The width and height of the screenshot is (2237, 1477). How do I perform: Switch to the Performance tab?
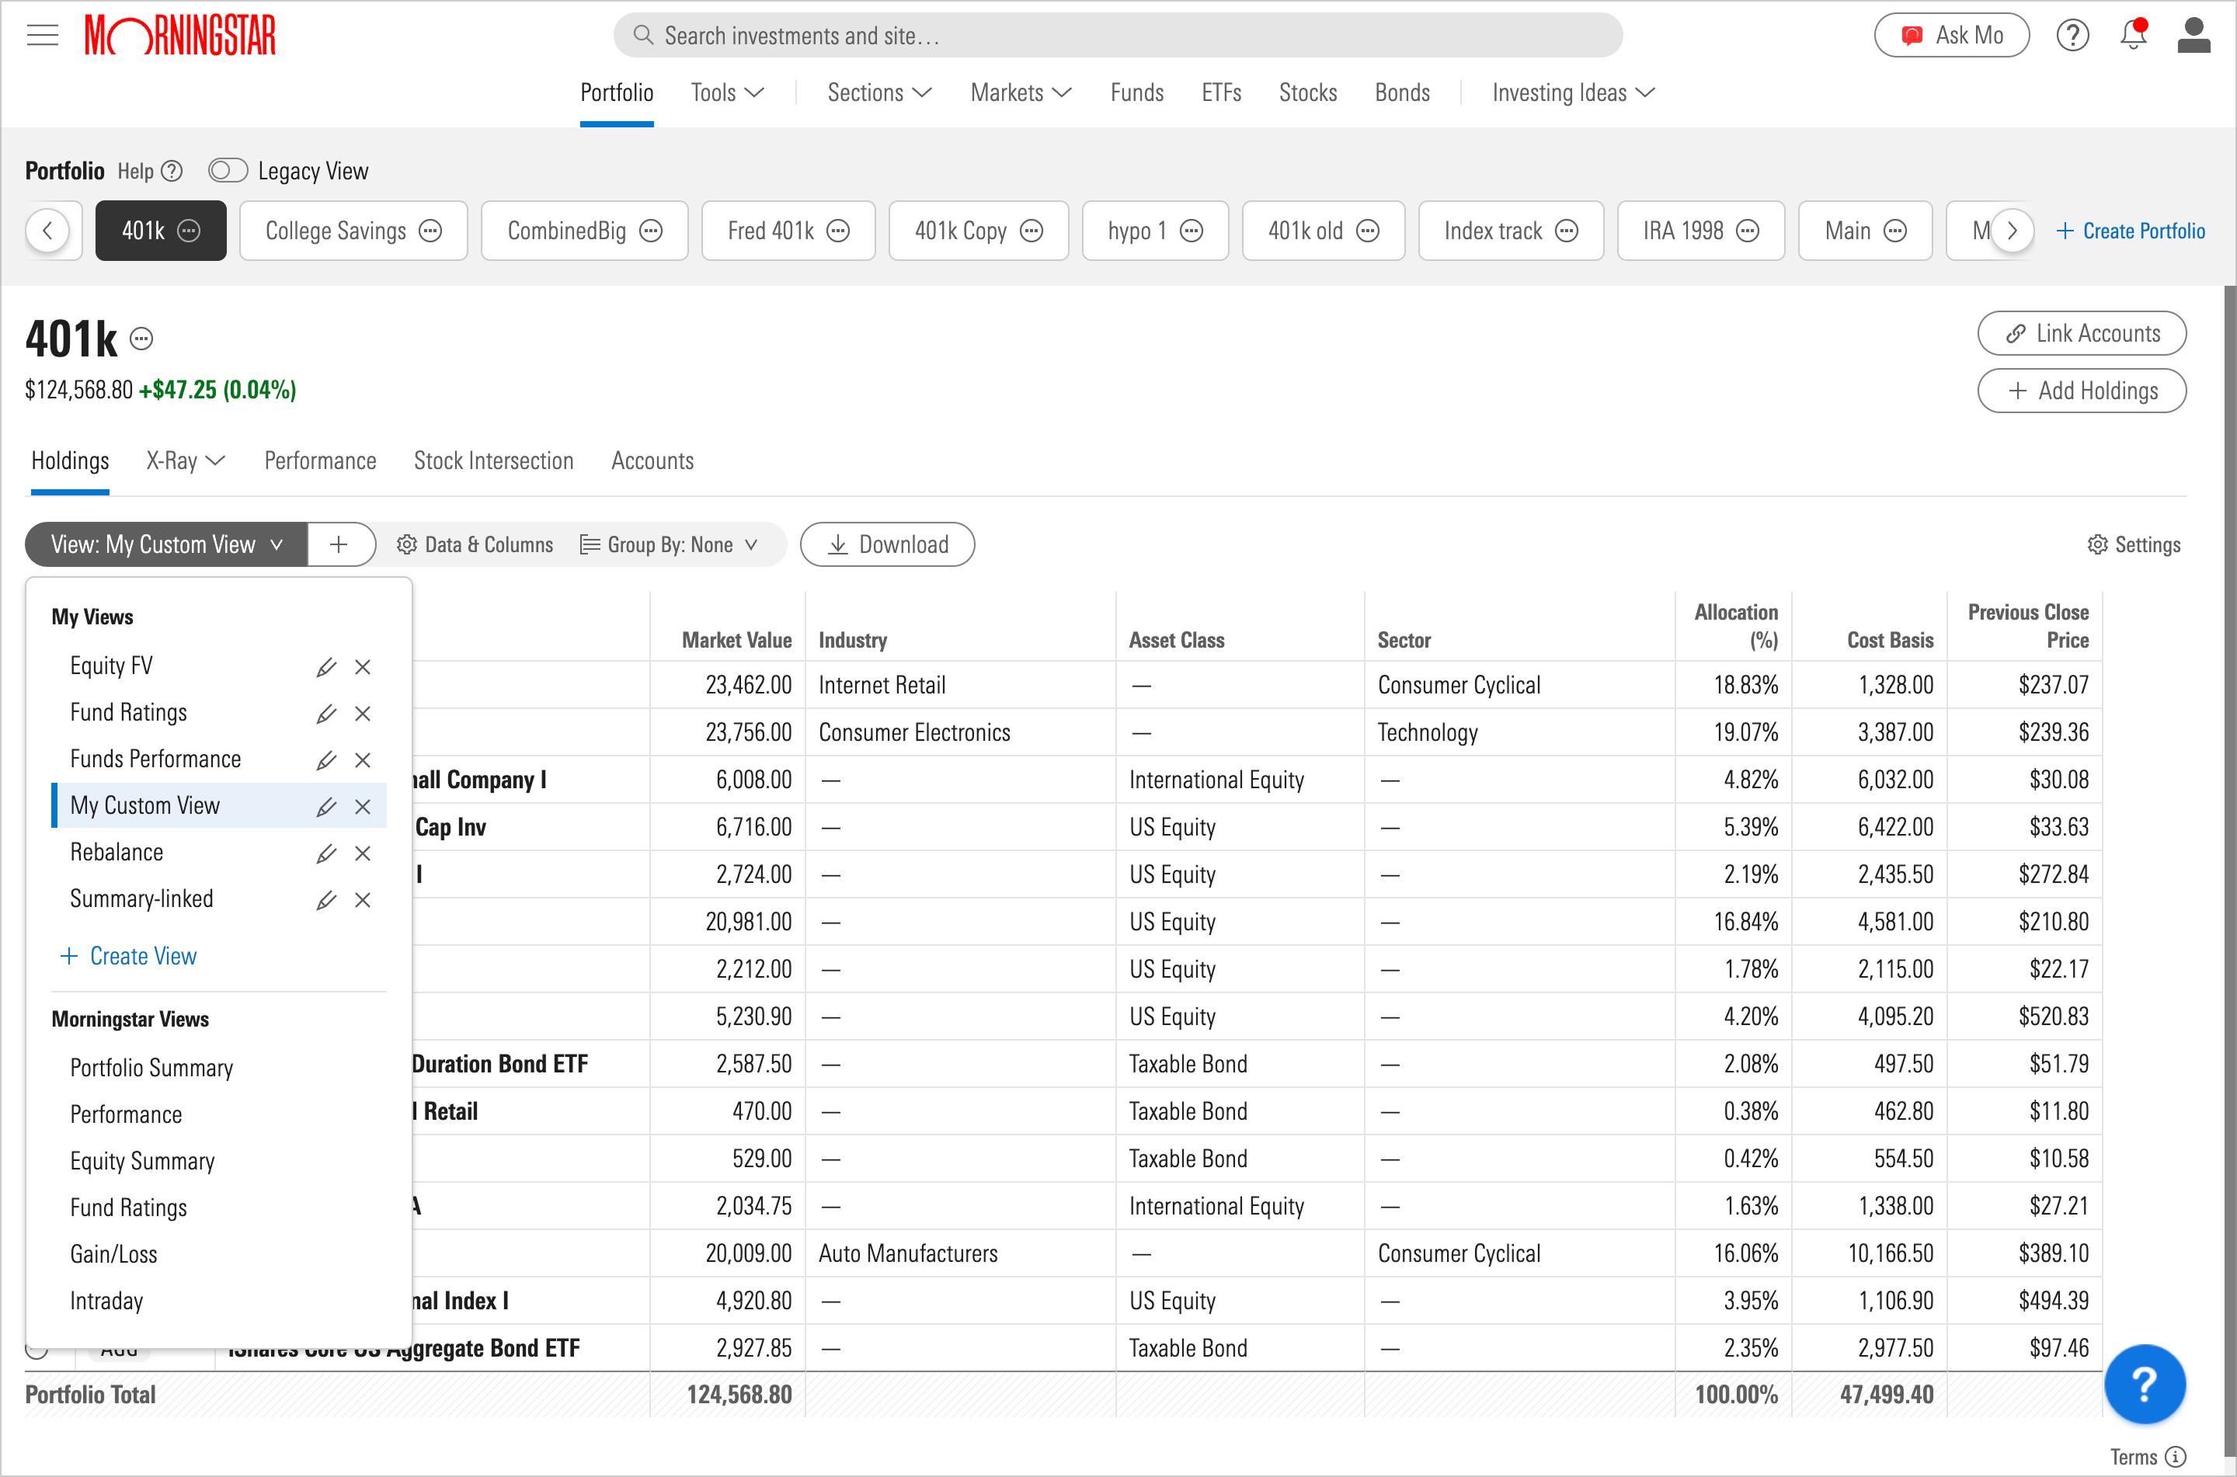320,460
